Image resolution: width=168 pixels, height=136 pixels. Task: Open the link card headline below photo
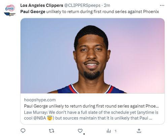point(91,106)
